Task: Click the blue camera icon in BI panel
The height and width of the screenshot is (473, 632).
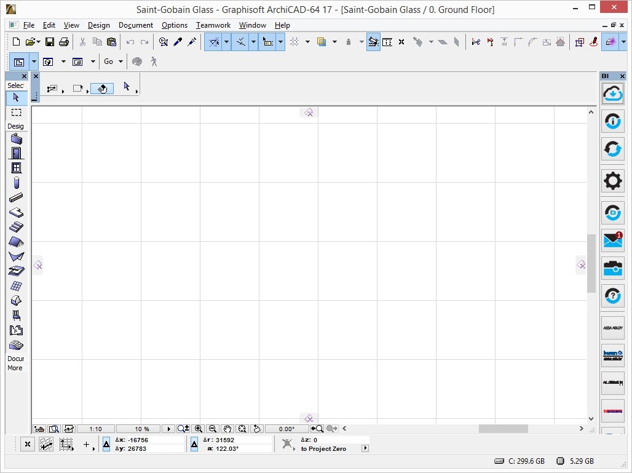Action: 613,268
